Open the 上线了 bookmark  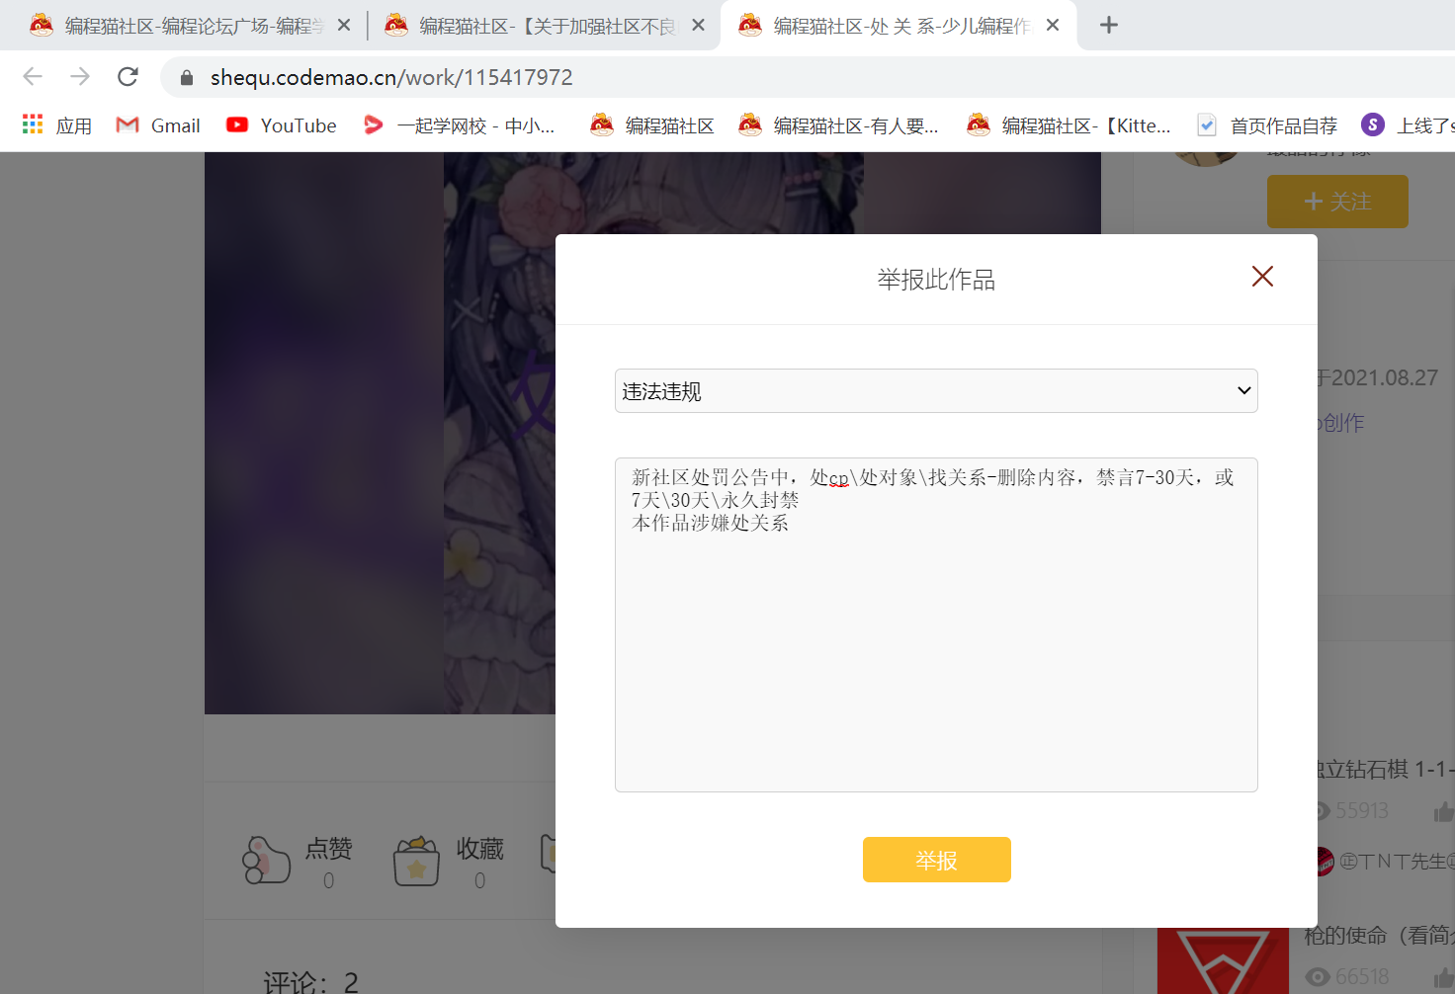tap(1408, 125)
